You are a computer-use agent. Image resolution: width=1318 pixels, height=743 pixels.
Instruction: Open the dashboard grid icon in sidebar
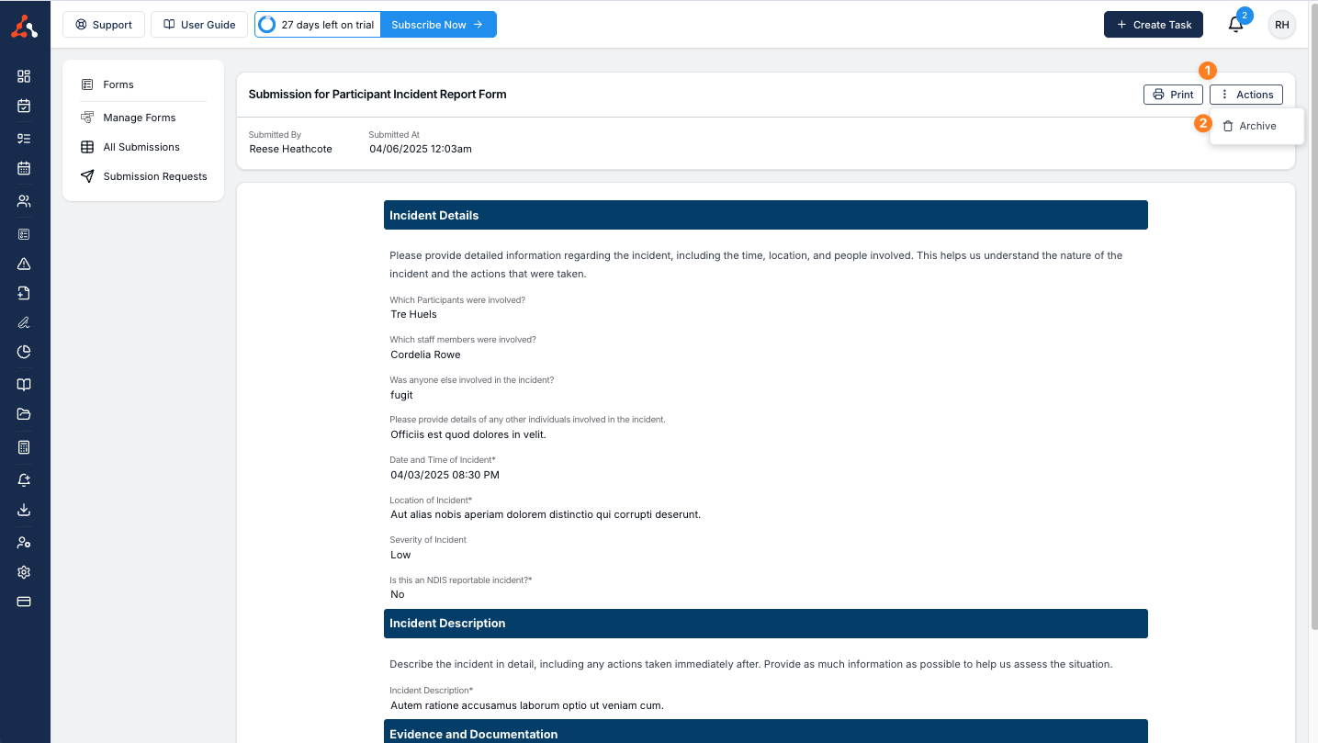(x=24, y=76)
